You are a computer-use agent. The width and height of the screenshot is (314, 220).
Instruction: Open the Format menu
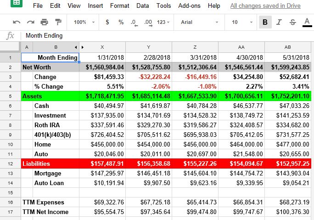click(119, 6)
